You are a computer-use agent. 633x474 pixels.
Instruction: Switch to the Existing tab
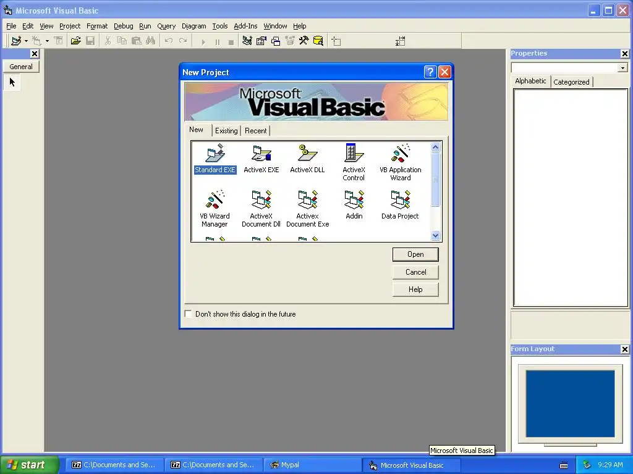click(x=226, y=131)
